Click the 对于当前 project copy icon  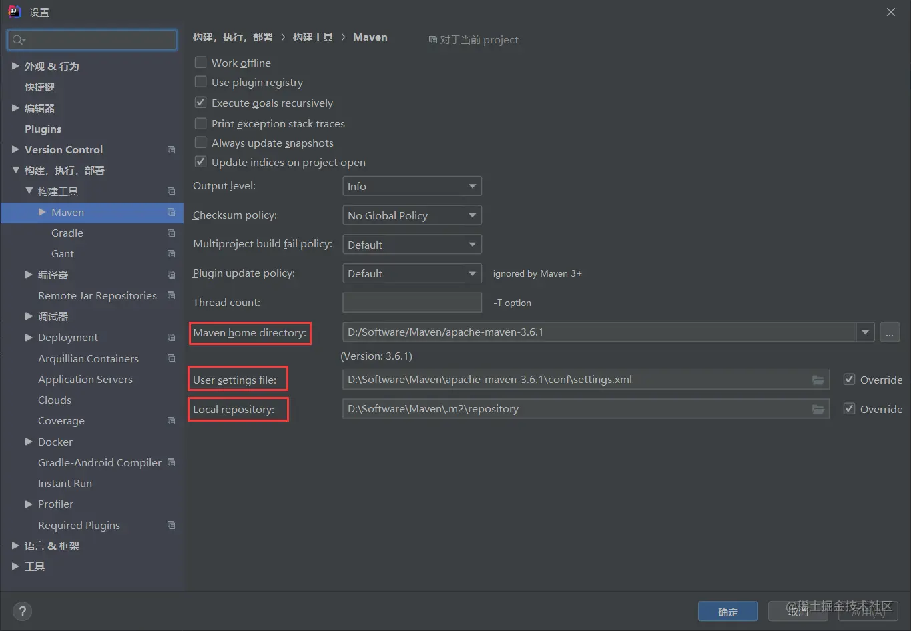tap(432, 40)
